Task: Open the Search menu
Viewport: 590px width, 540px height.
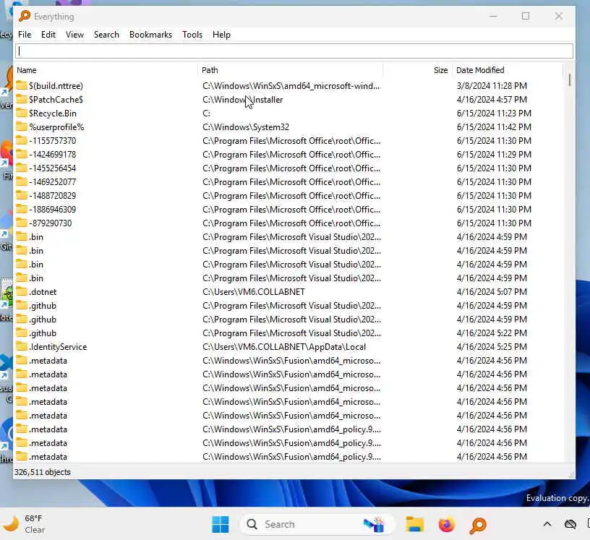Action: 106,35
